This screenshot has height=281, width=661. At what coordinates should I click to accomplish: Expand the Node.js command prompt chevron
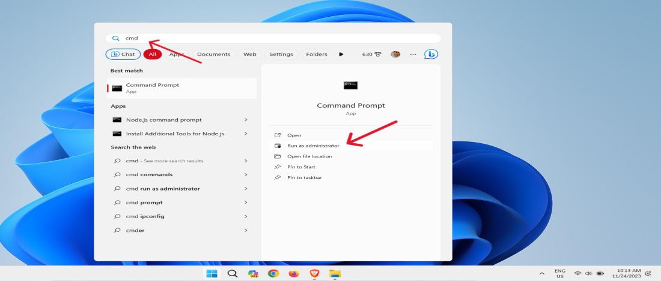coord(246,120)
